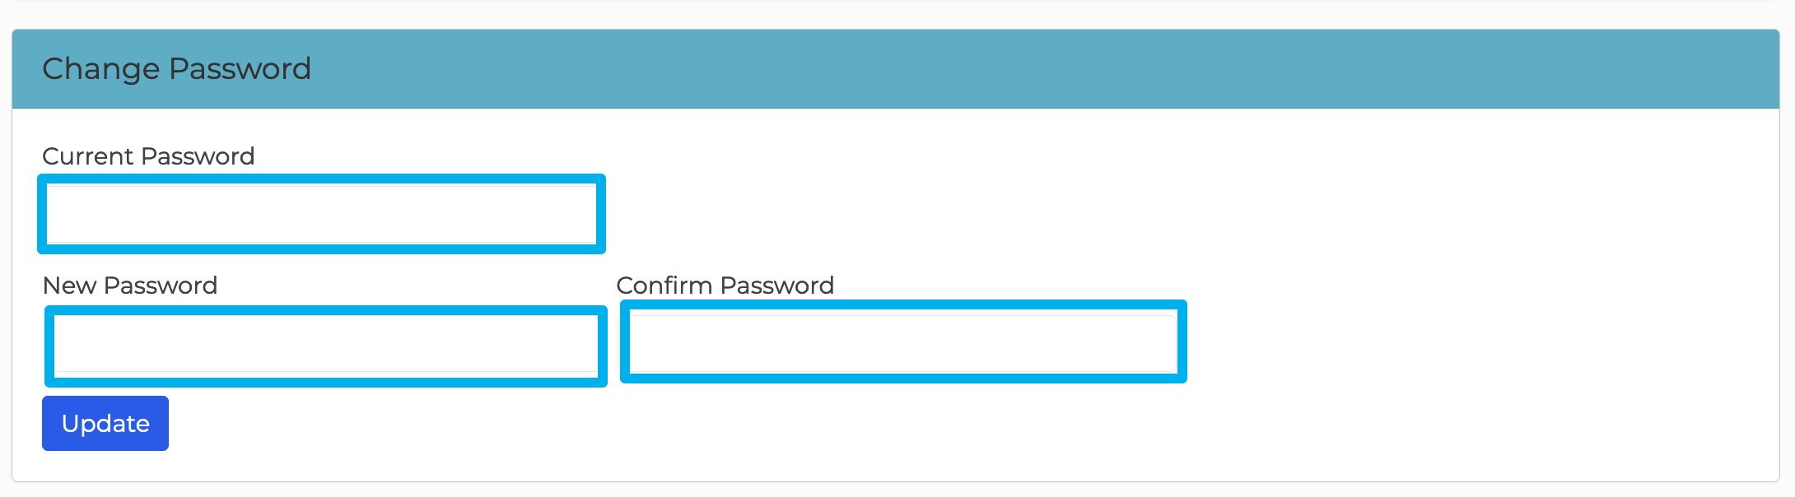Image resolution: width=1795 pixels, height=497 pixels.
Task: Place cursor in the New Password field
Action: click(x=326, y=346)
